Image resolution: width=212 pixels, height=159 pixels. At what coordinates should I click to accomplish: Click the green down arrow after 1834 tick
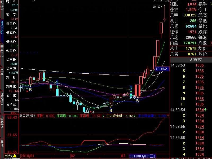tap(205, 110)
